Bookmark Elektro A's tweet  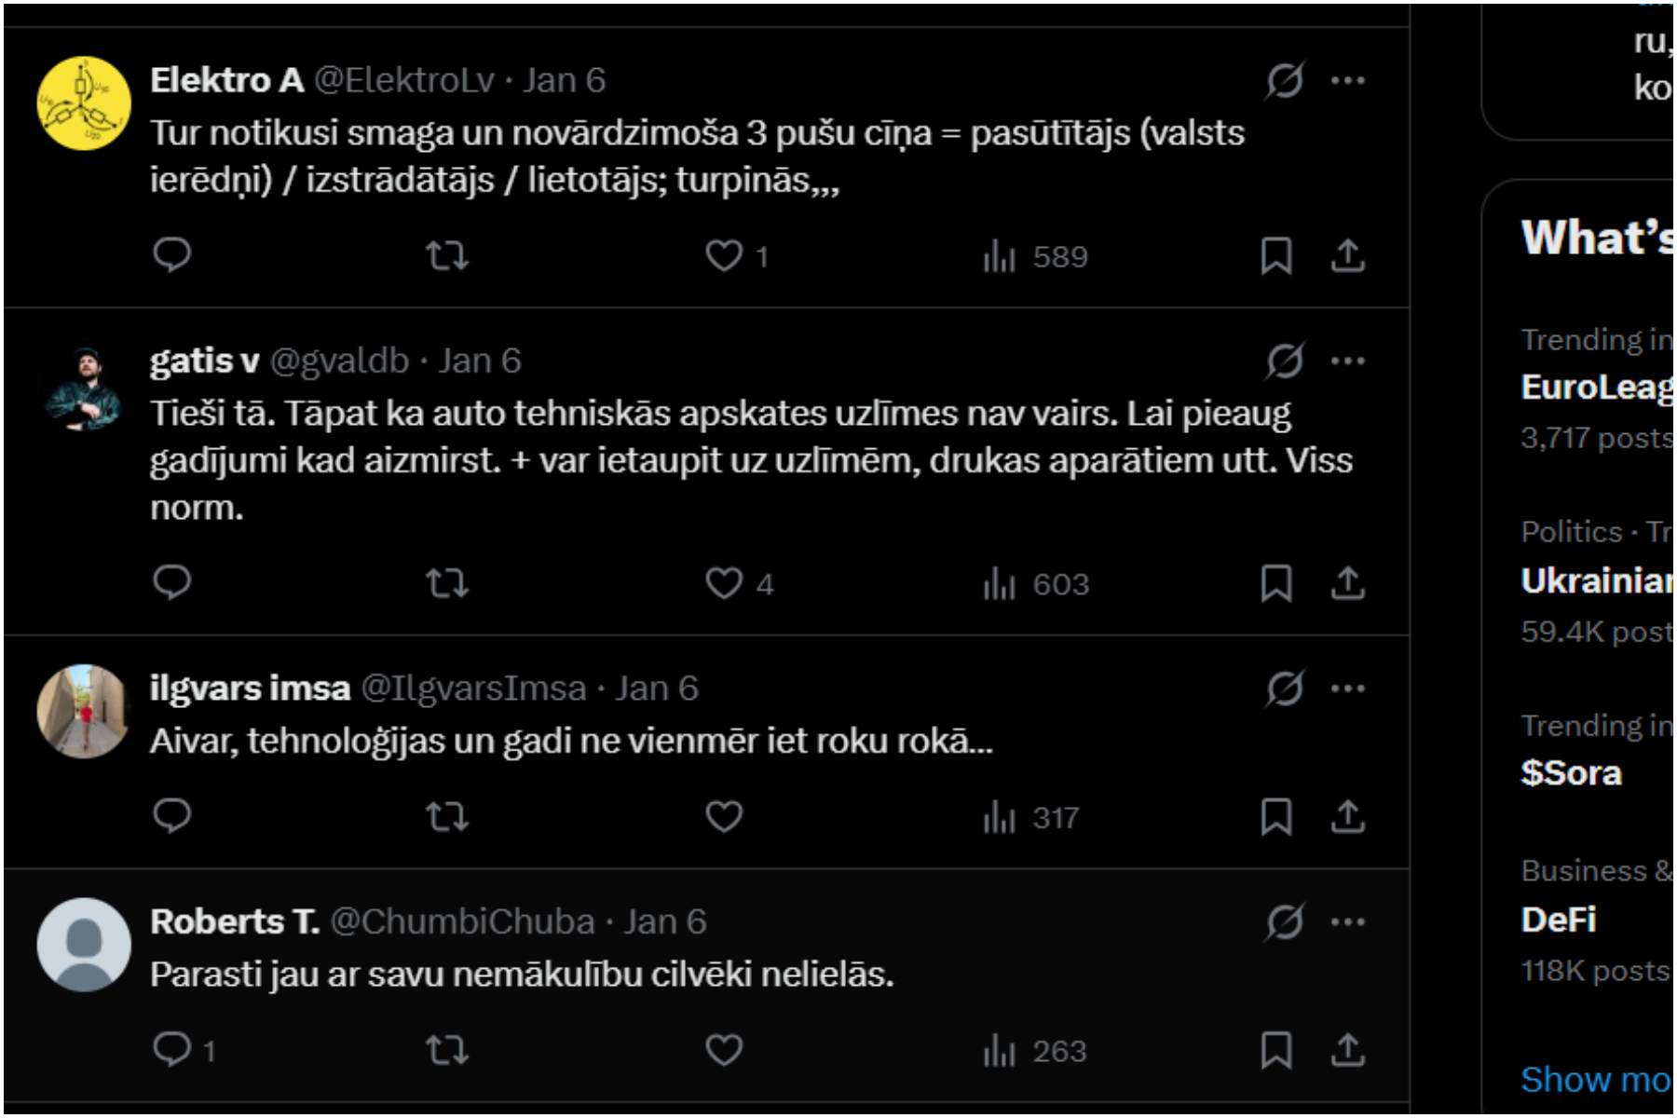click(1275, 255)
